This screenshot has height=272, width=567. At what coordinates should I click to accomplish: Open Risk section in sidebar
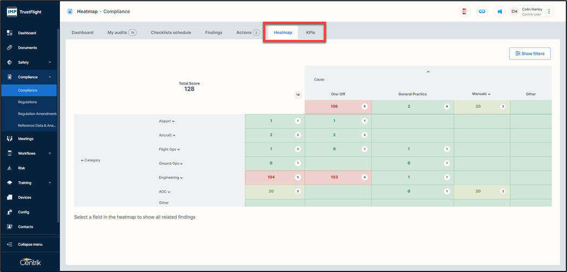(22, 168)
